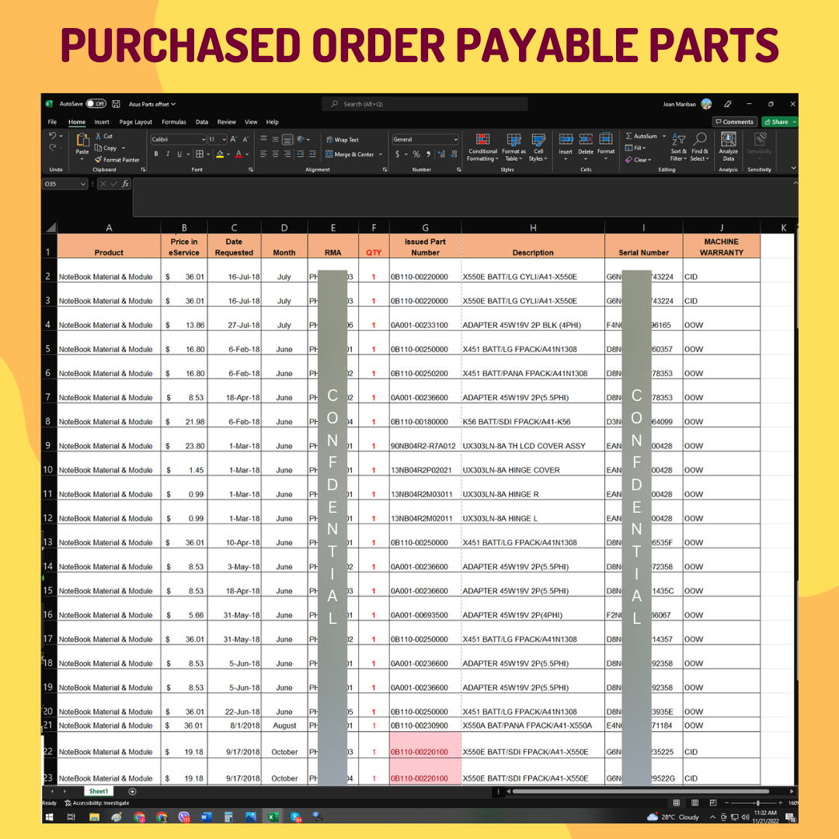This screenshot has height=839, width=839.
Task: Open the Sort & Filter dropdown
Action: (x=678, y=147)
